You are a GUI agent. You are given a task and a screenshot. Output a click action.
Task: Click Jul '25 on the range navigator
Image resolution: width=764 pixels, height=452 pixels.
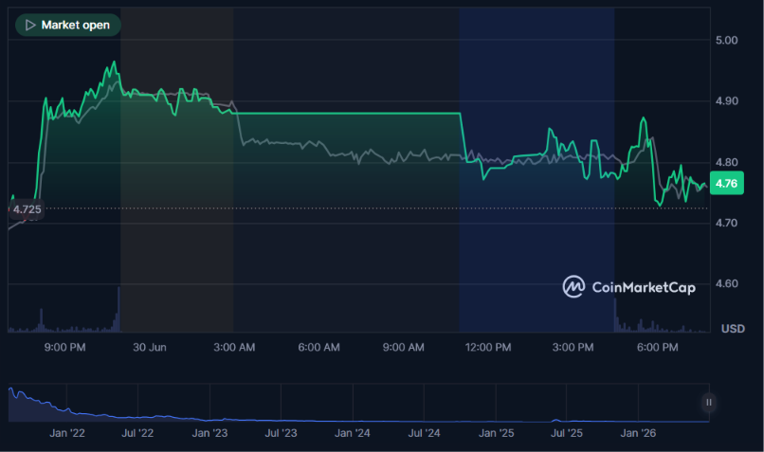coord(567,433)
